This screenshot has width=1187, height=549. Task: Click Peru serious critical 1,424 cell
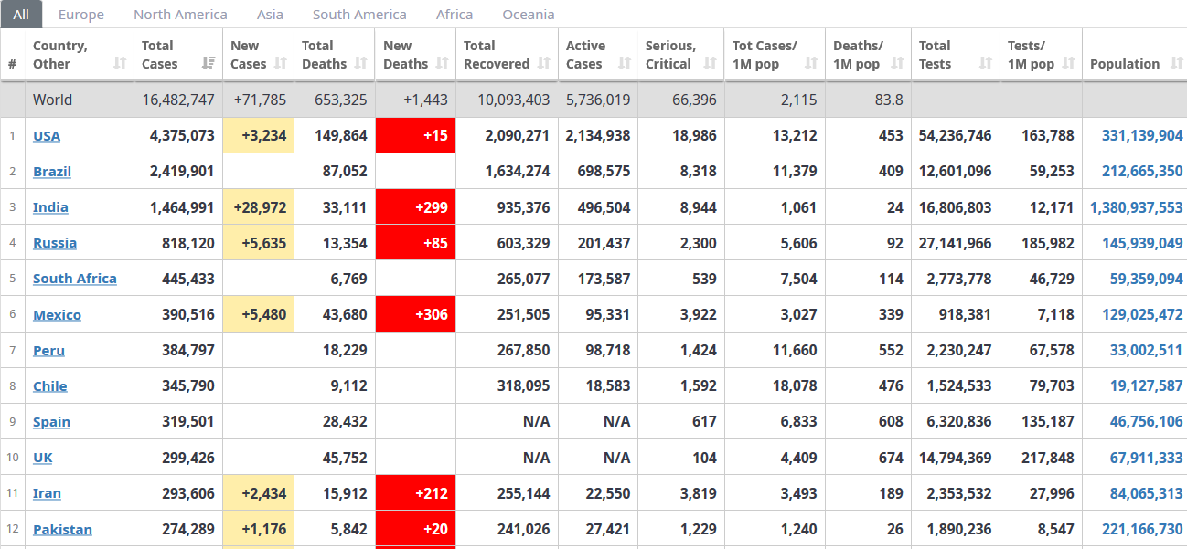click(x=681, y=351)
